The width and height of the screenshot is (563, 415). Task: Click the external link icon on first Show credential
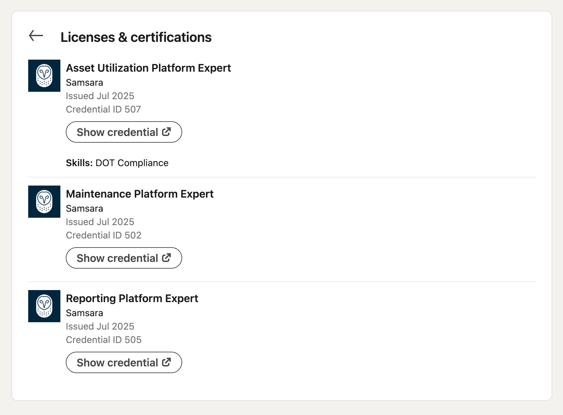(166, 132)
